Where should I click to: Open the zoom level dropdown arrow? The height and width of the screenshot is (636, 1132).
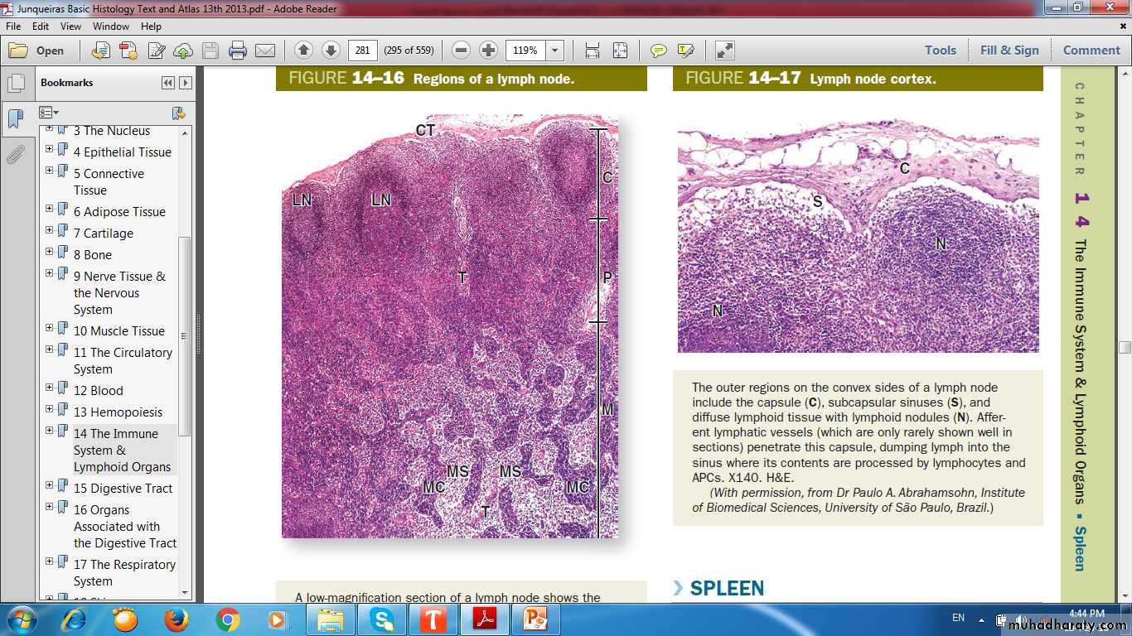point(554,51)
